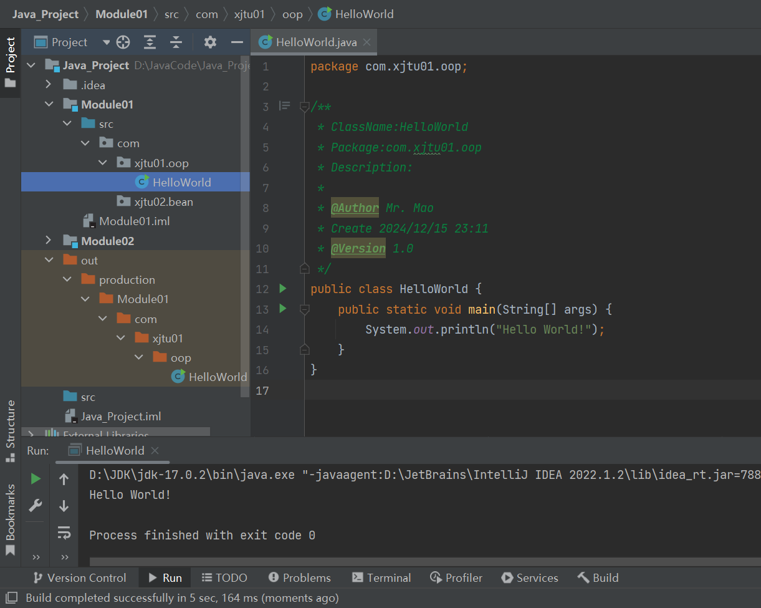Fold the Javadoc comment at line 3
Viewport: 761px width, 608px height.
click(x=304, y=107)
